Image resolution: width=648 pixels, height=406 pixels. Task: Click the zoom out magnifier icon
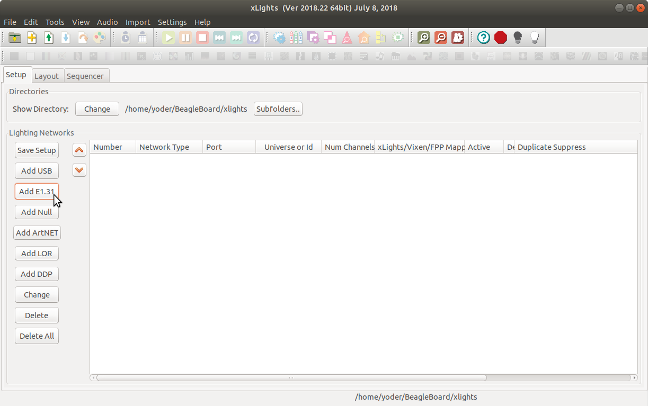click(440, 38)
